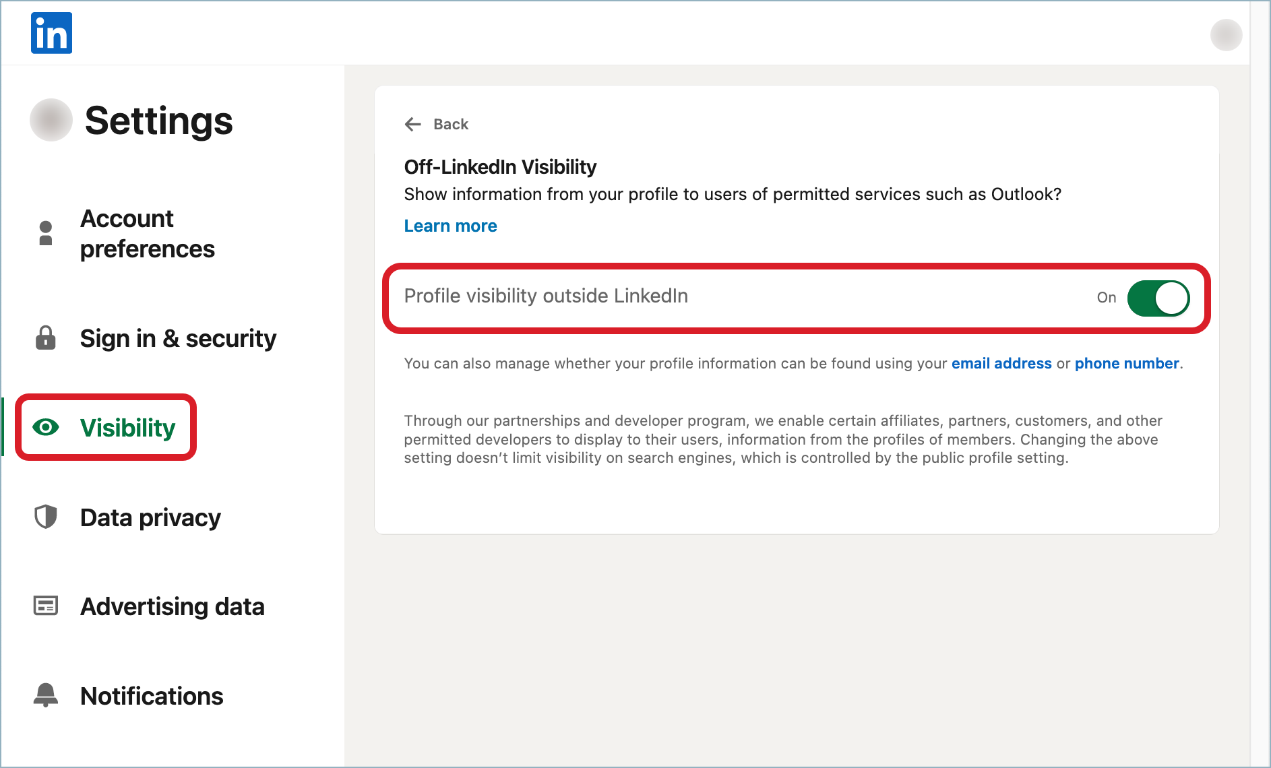The height and width of the screenshot is (768, 1271).
Task: Click the Data privacy shield icon
Action: (x=44, y=517)
